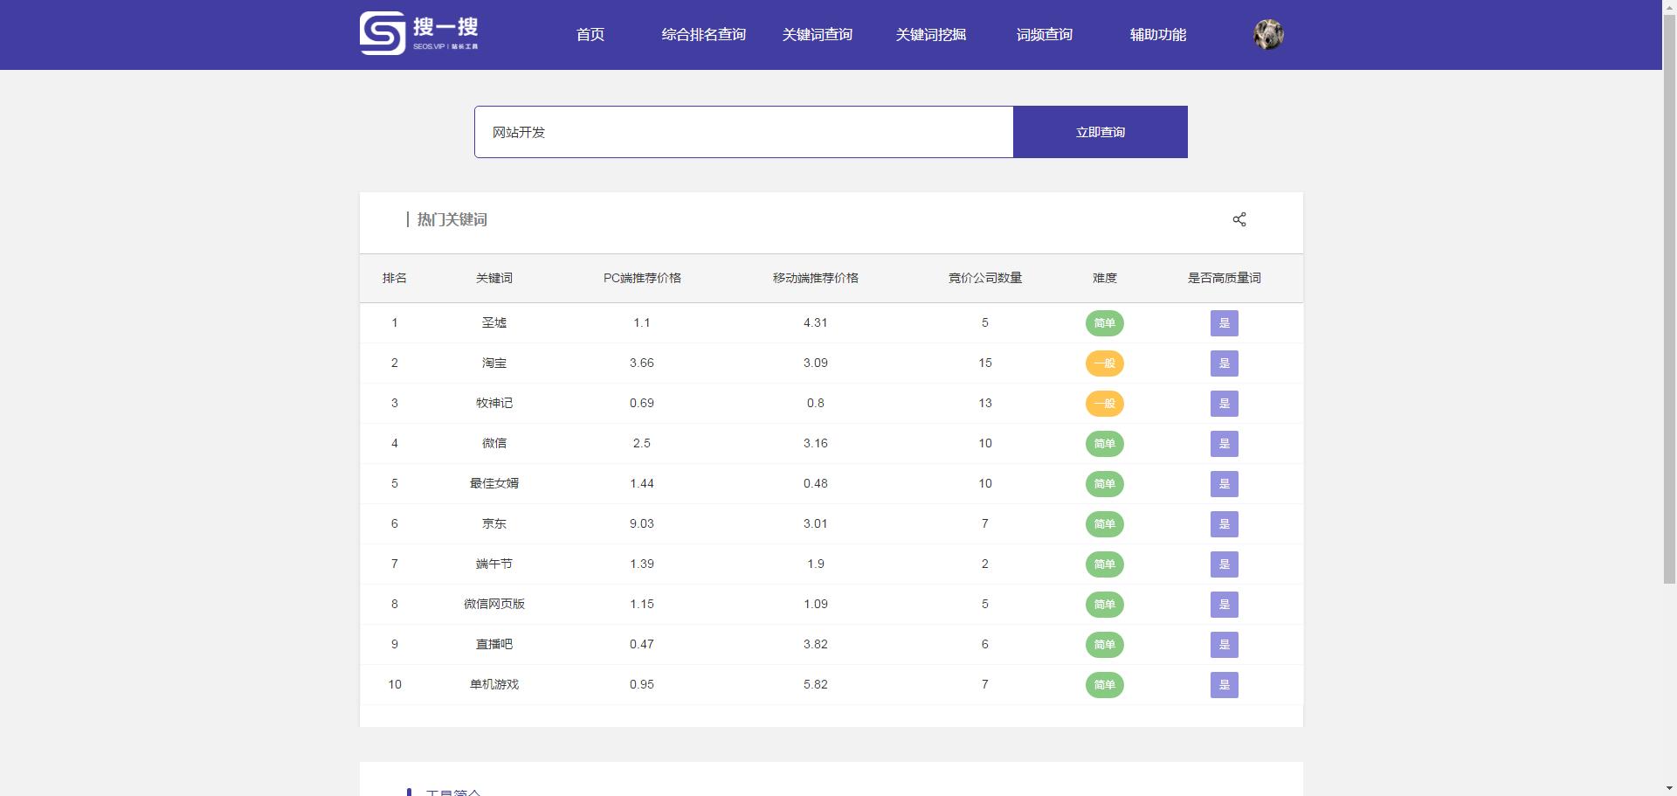Open the 辅助功能 menu
Screen dimensions: 1677x796
pos(1158,35)
